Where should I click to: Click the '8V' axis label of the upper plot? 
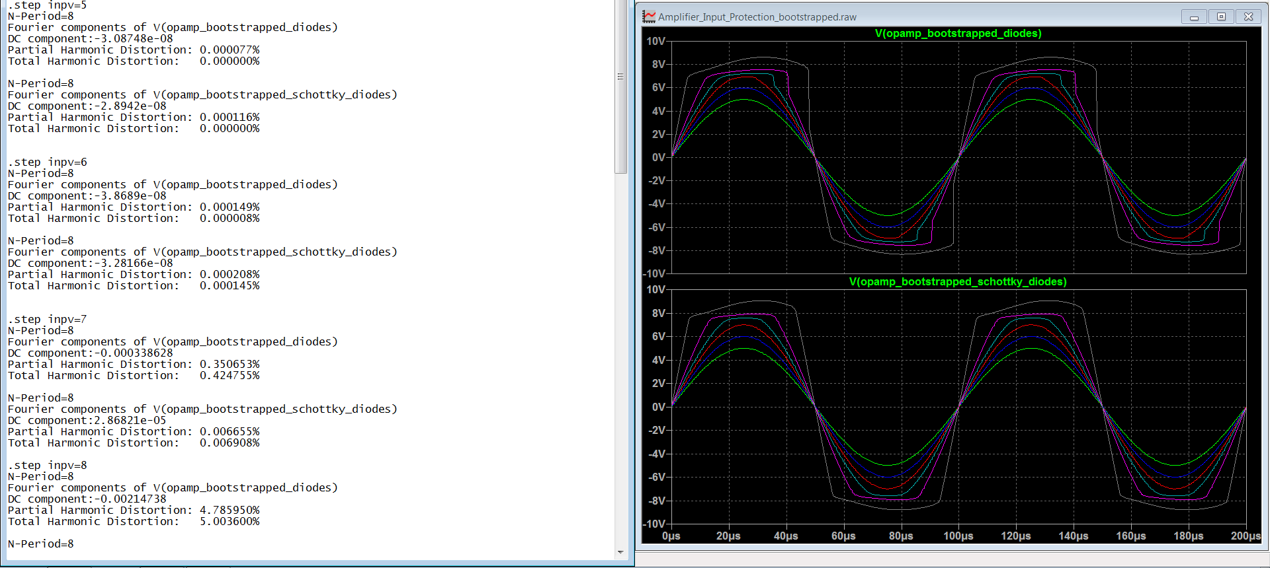pyautogui.click(x=658, y=64)
